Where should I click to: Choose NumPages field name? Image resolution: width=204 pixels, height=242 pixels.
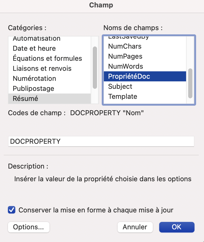[x=125, y=56]
